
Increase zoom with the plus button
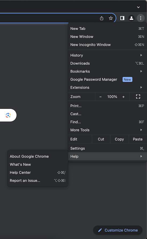123,97
